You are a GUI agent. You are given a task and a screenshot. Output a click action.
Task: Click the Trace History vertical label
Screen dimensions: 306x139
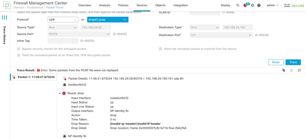click(5, 35)
